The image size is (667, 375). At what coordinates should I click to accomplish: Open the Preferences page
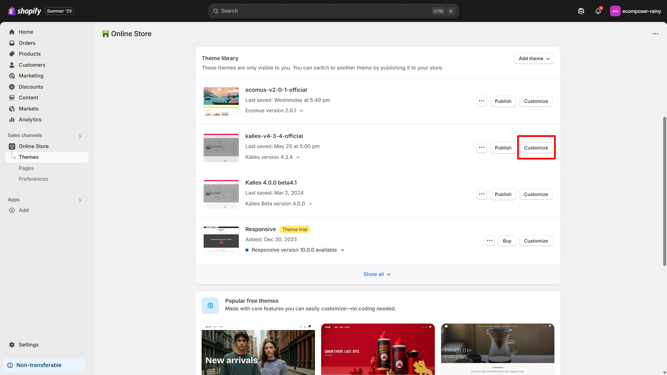33,179
